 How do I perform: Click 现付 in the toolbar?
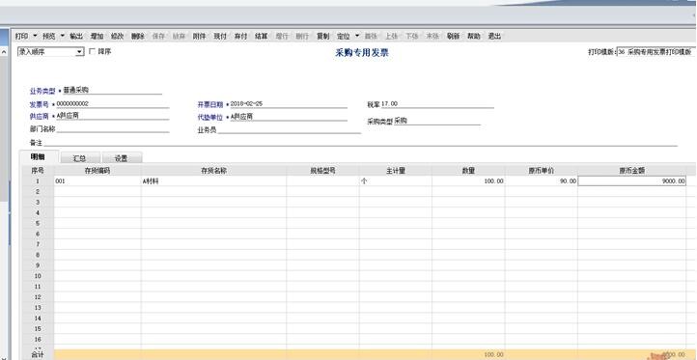click(x=220, y=36)
